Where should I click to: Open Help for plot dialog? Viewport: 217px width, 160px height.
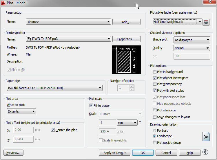[x=190, y=153]
